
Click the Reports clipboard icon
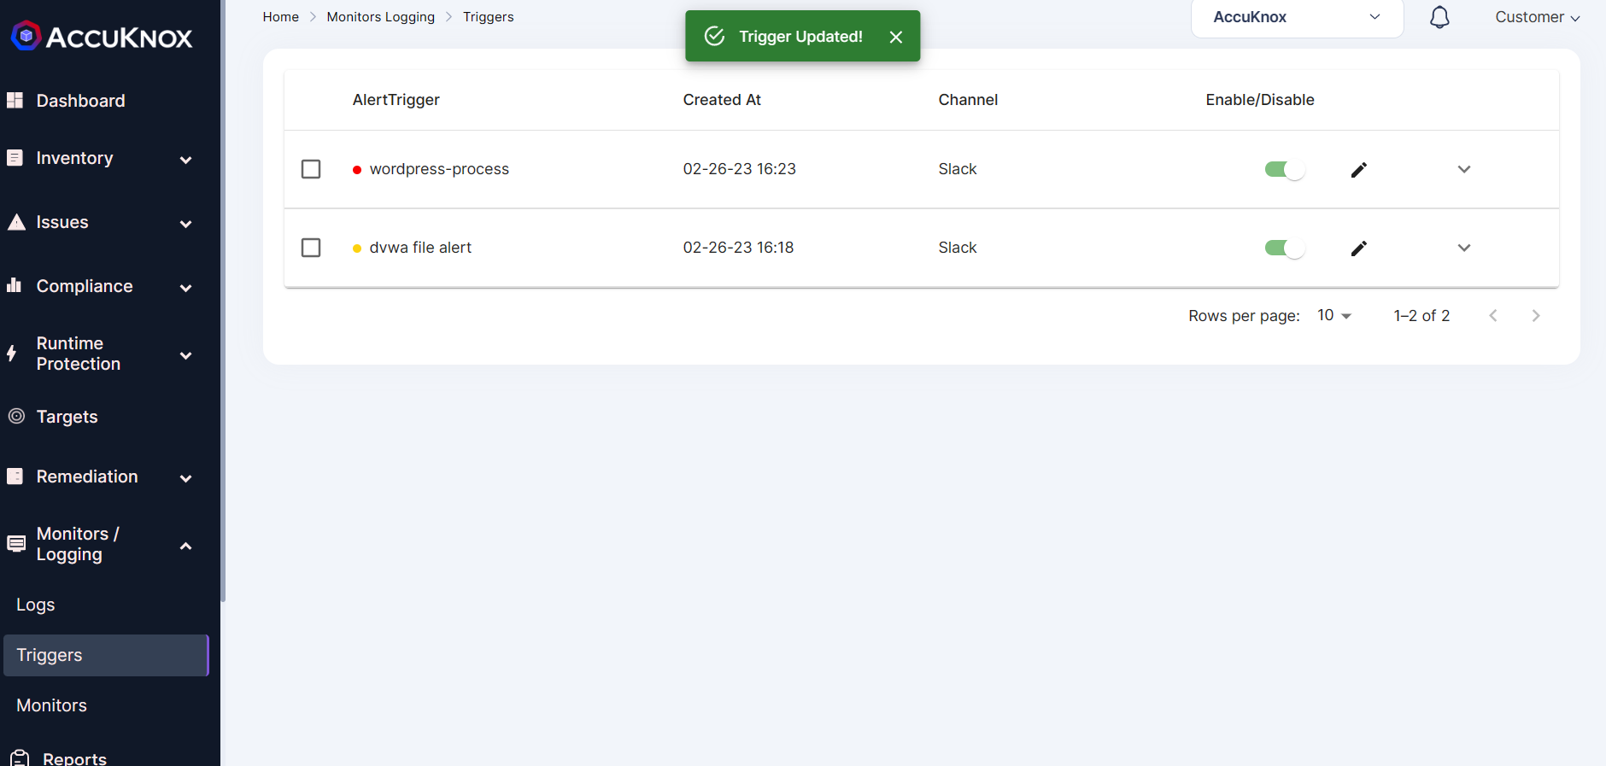point(19,757)
